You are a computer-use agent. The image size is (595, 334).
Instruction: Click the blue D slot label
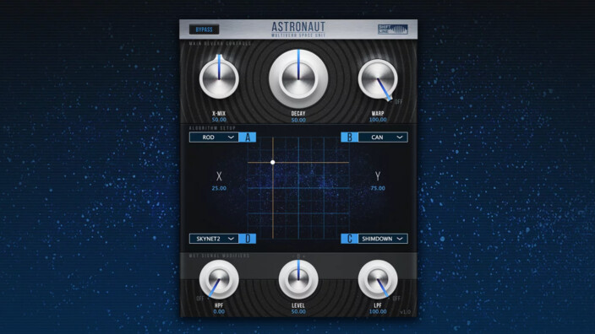248,239
